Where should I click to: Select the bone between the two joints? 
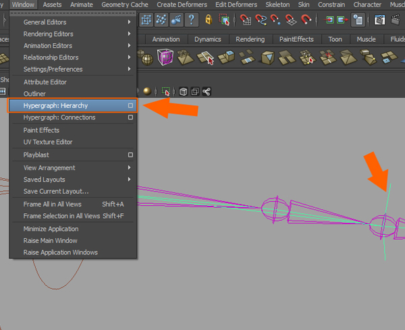coord(328,212)
